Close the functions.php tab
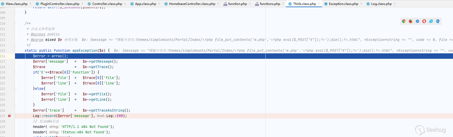 click(x=283, y=4)
